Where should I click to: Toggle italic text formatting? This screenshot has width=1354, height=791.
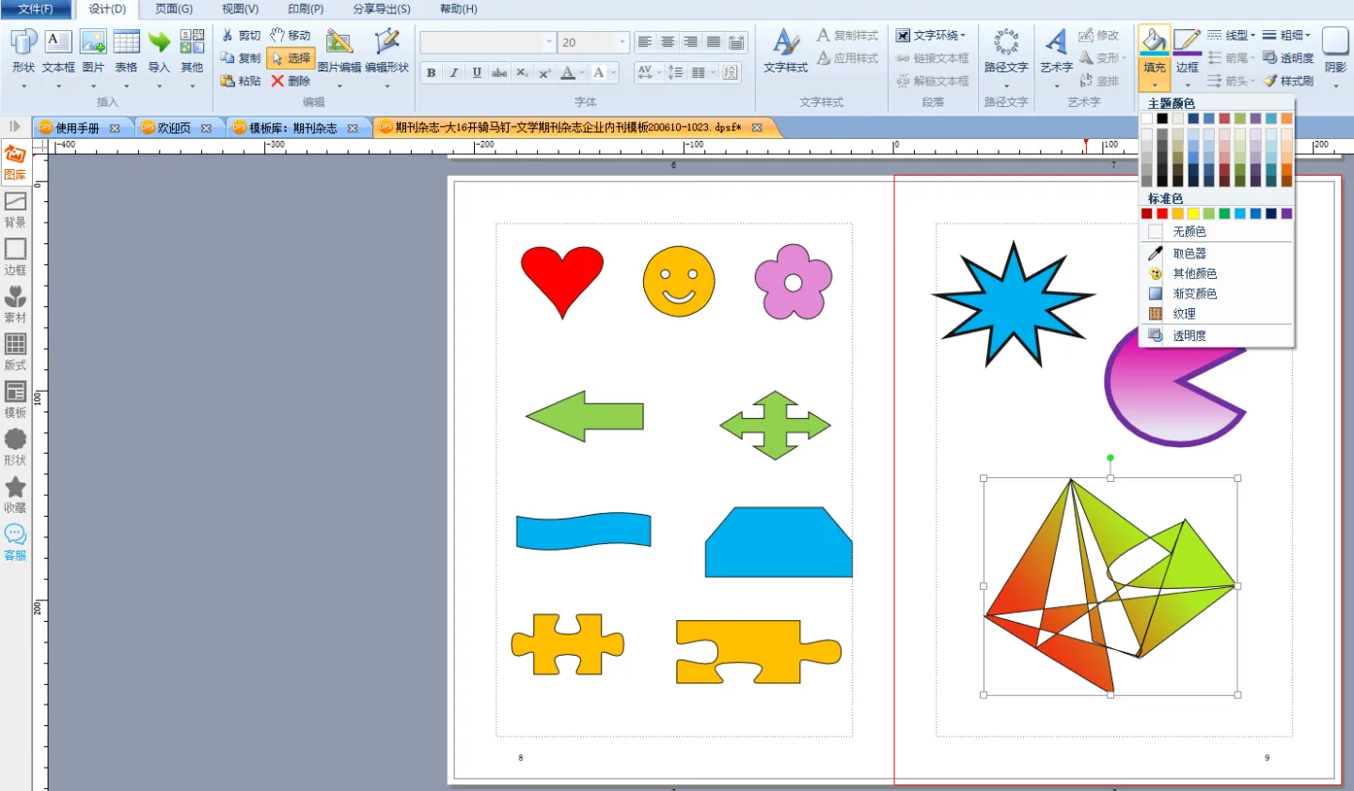point(454,73)
